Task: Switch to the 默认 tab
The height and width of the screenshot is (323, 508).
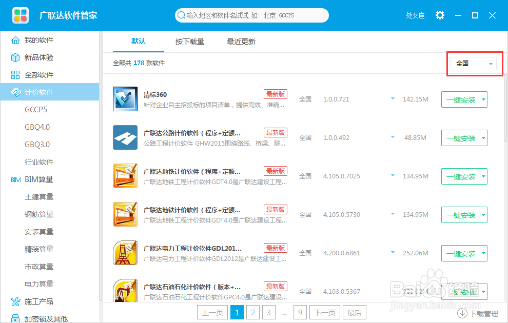Action: (x=139, y=42)
